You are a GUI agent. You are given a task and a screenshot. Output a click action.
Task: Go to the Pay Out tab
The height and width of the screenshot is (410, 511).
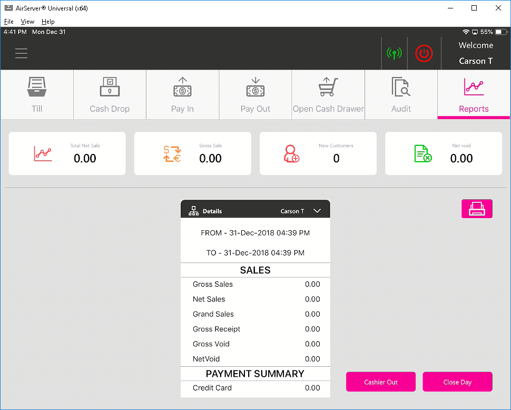coord(255,95)
